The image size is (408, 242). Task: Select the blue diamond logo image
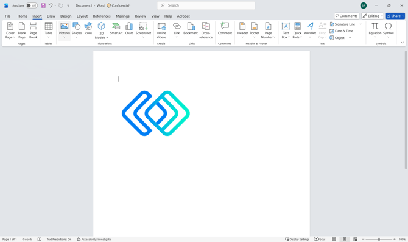[156, 113]
